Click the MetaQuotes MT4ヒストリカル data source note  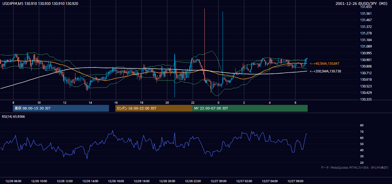(x=355, y=167)
